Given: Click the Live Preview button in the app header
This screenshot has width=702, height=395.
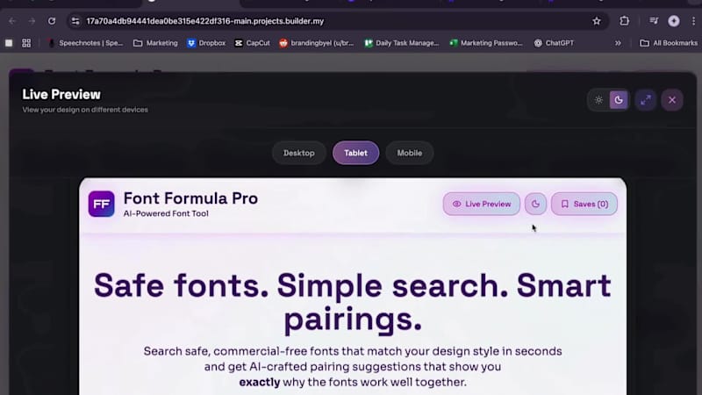Looking at the screenshot, I should (482, 204).
